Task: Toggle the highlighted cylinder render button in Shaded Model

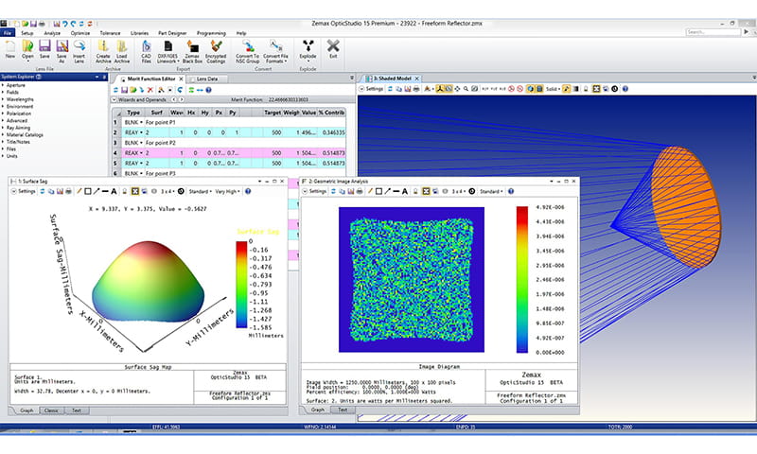Action: [x=539, y=89]
